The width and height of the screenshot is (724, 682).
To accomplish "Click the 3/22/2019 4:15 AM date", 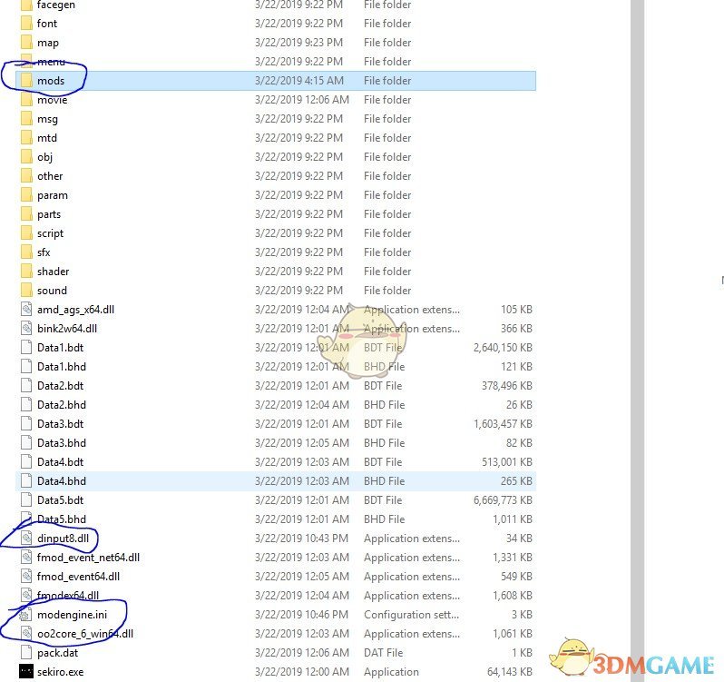I will [299, 81].
